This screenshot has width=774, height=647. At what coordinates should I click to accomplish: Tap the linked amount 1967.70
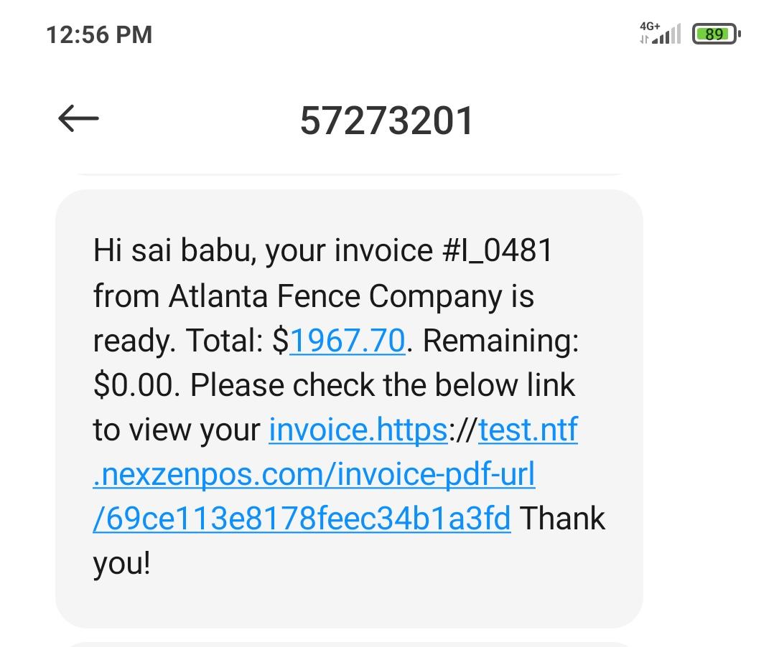348,341
